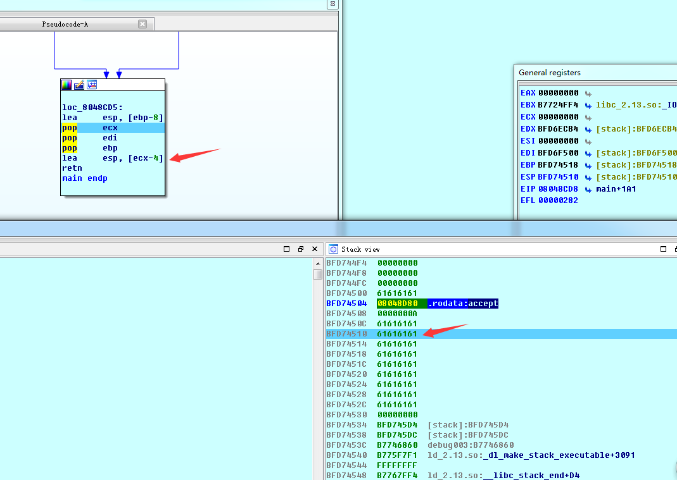Click the jump arrow next to EBX register
This screenshot has width=677, height=480.
(x=588, y=105)
